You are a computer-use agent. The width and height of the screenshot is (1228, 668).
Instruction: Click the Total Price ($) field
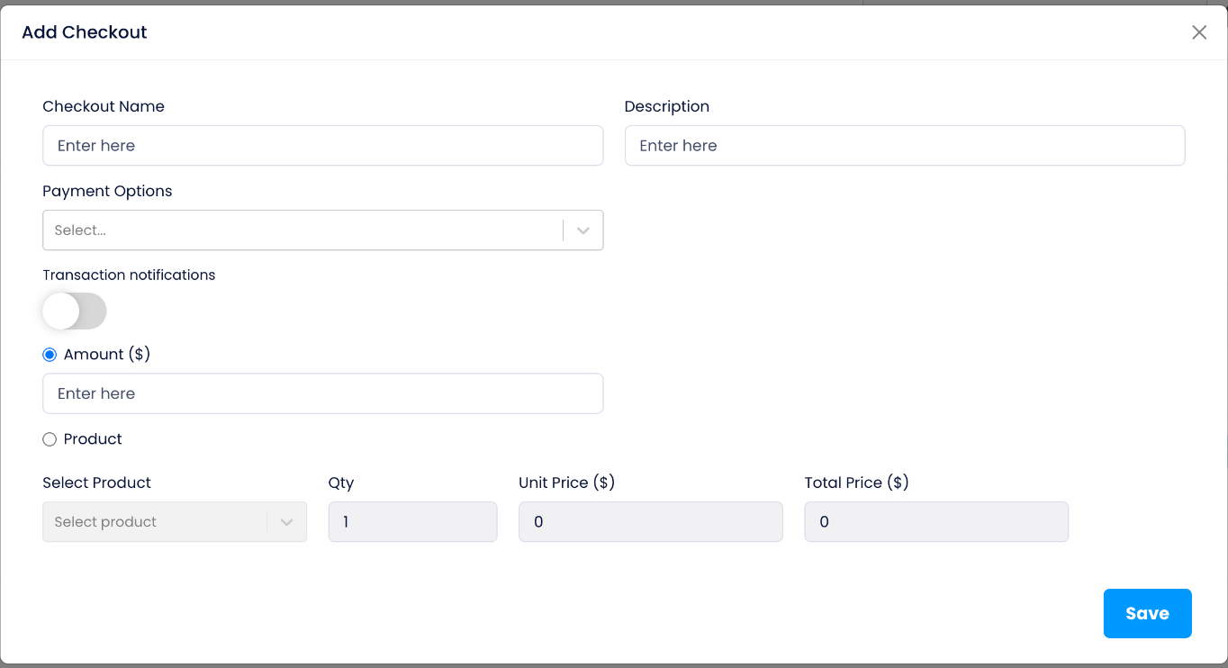tap(936, 522)
